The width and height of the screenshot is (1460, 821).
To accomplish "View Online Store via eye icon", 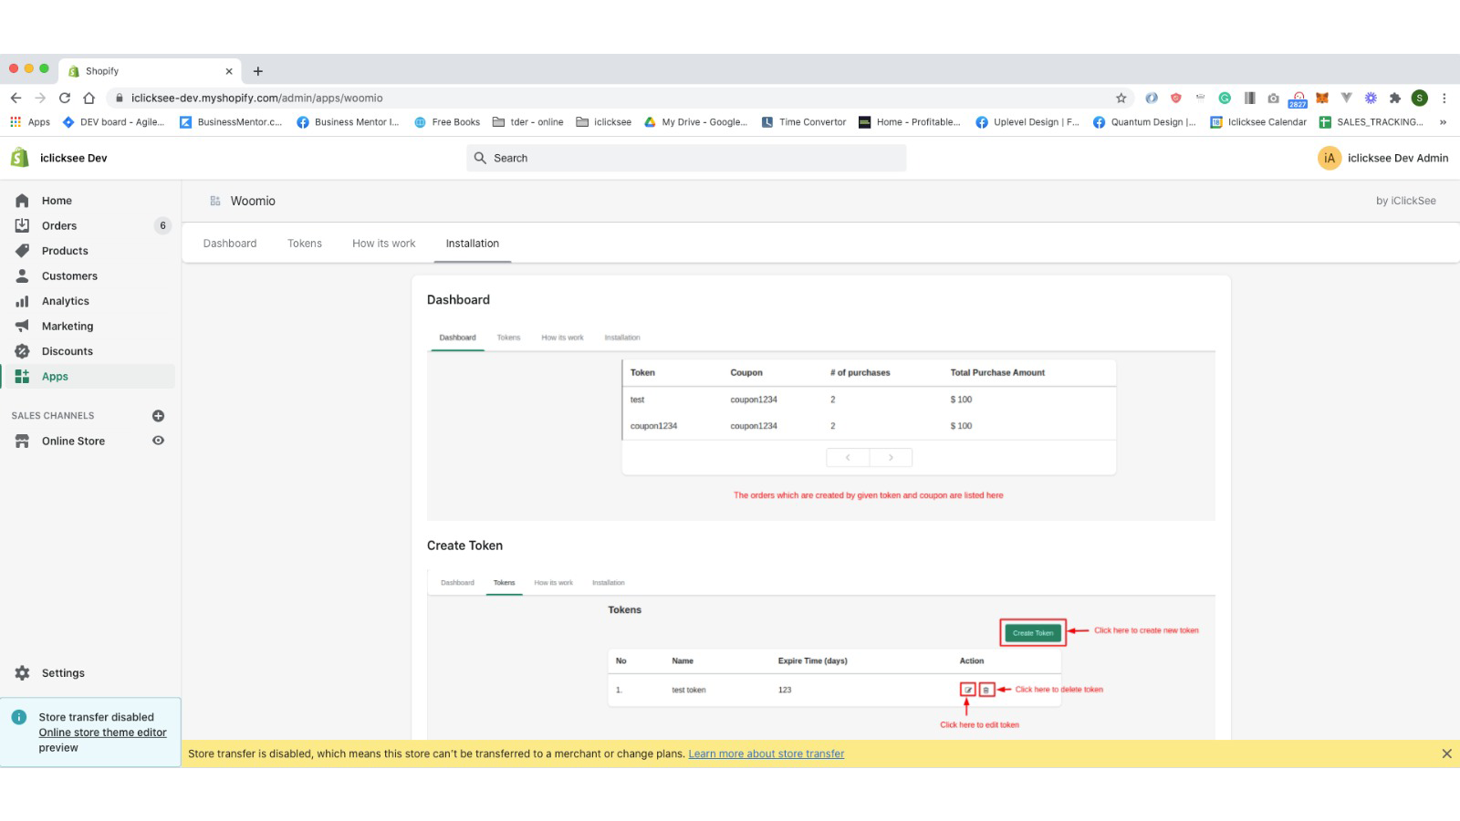I will [158, 441].
